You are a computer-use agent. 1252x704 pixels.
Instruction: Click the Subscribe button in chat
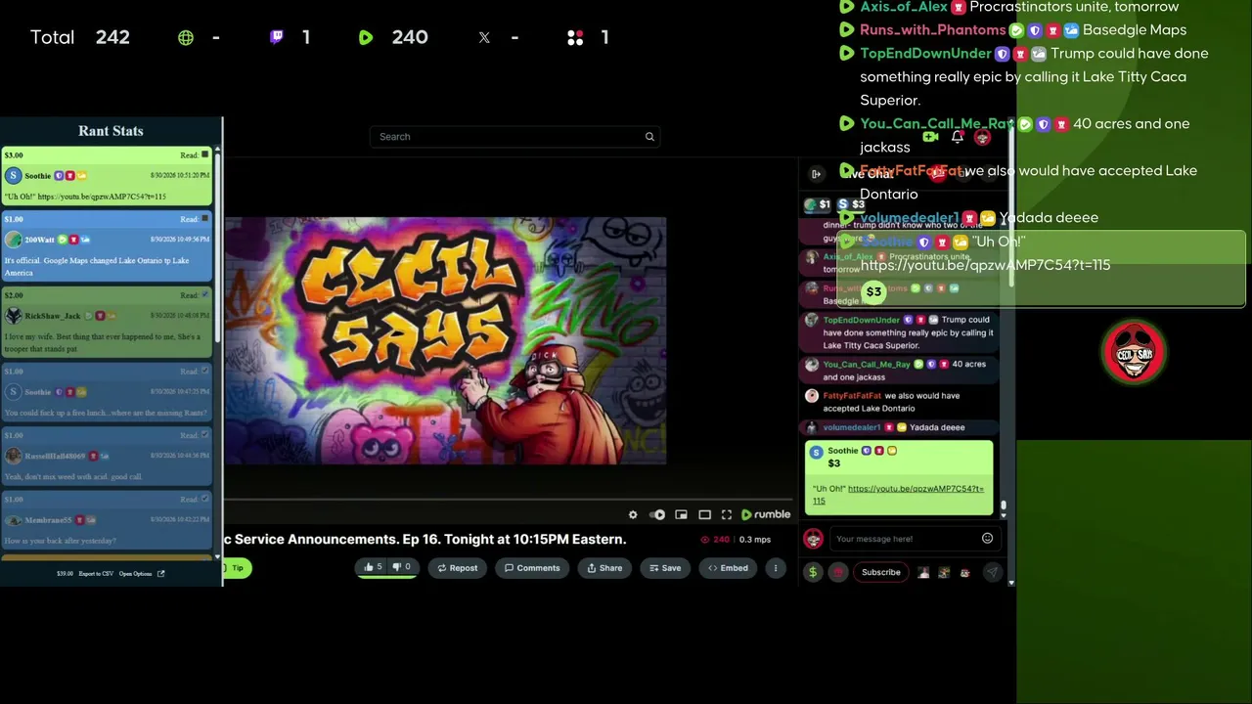881,572
